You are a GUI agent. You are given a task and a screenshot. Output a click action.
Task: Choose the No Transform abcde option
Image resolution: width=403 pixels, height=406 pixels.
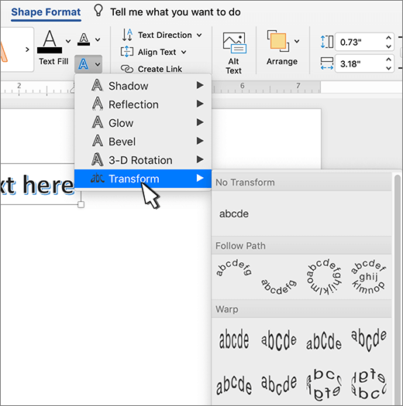[234, 214]
